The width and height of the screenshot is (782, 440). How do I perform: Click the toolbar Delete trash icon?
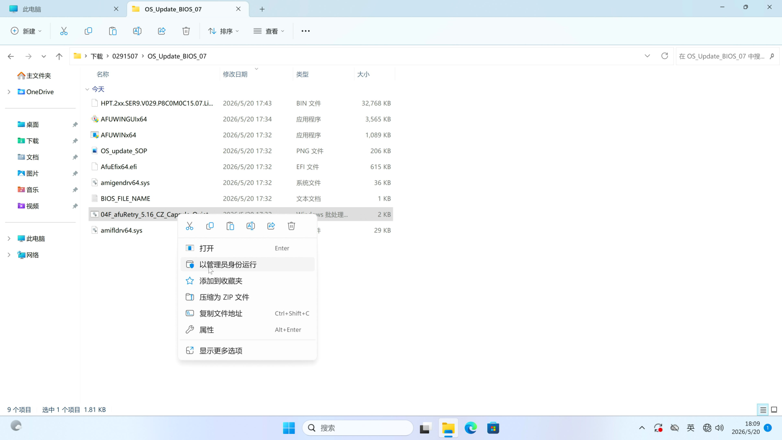[x=186, y=31]
